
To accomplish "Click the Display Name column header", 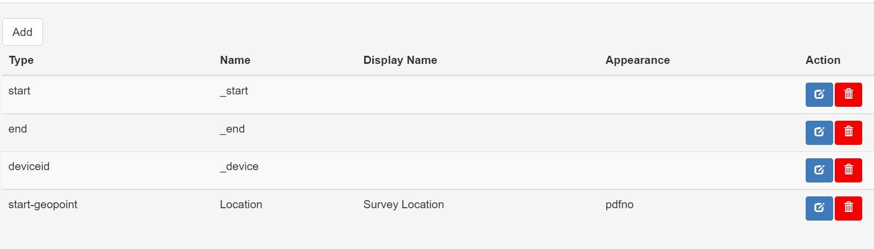I will point(400,60).
